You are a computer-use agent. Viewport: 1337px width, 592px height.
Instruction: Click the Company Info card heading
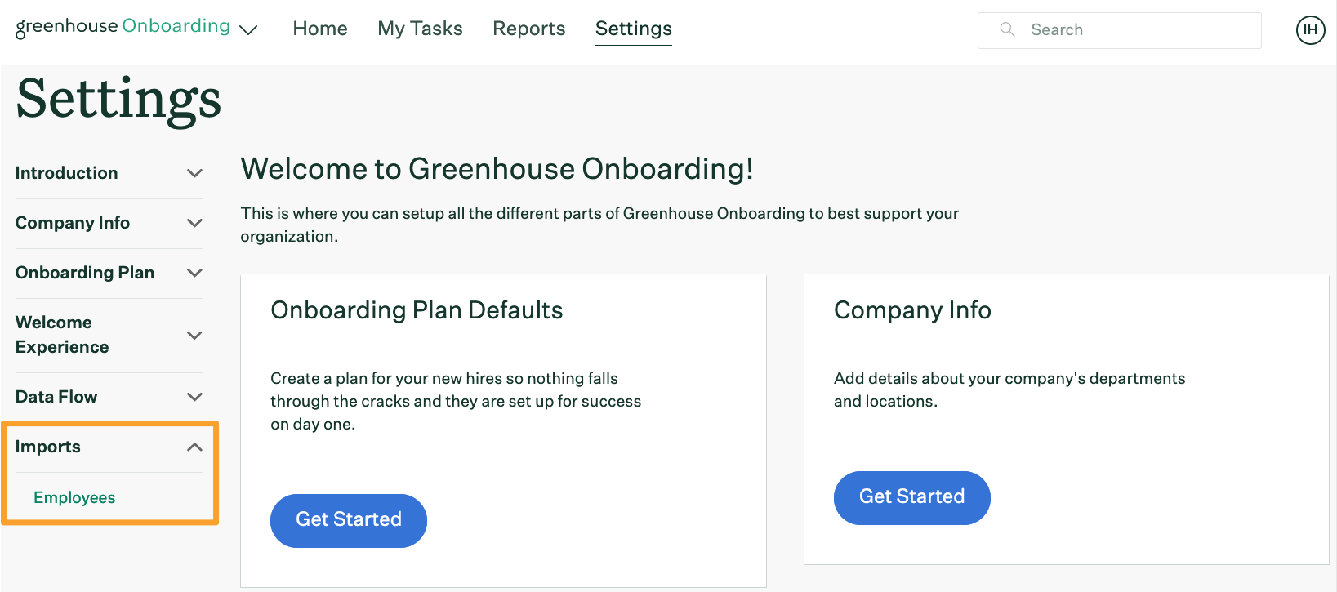point(912,310)
